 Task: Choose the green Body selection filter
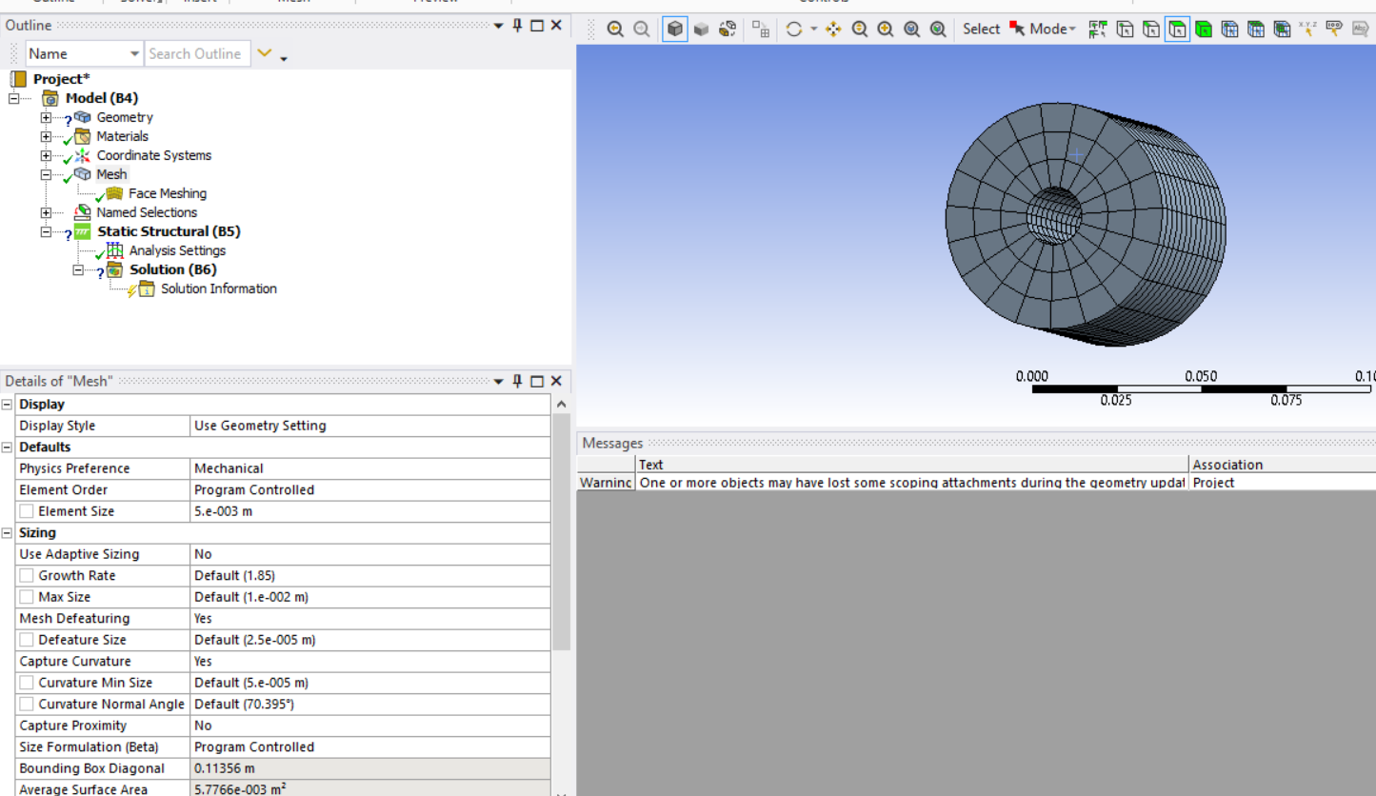pyautogui.click(x=1204, y=29)
